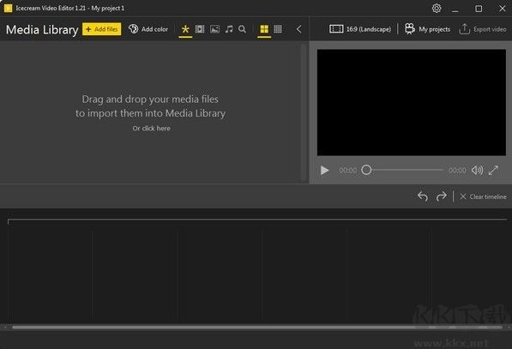Click 'Or click here' to import files
Image resolution: width=512 pixels, height=349 pixels.
pos(151,129)
